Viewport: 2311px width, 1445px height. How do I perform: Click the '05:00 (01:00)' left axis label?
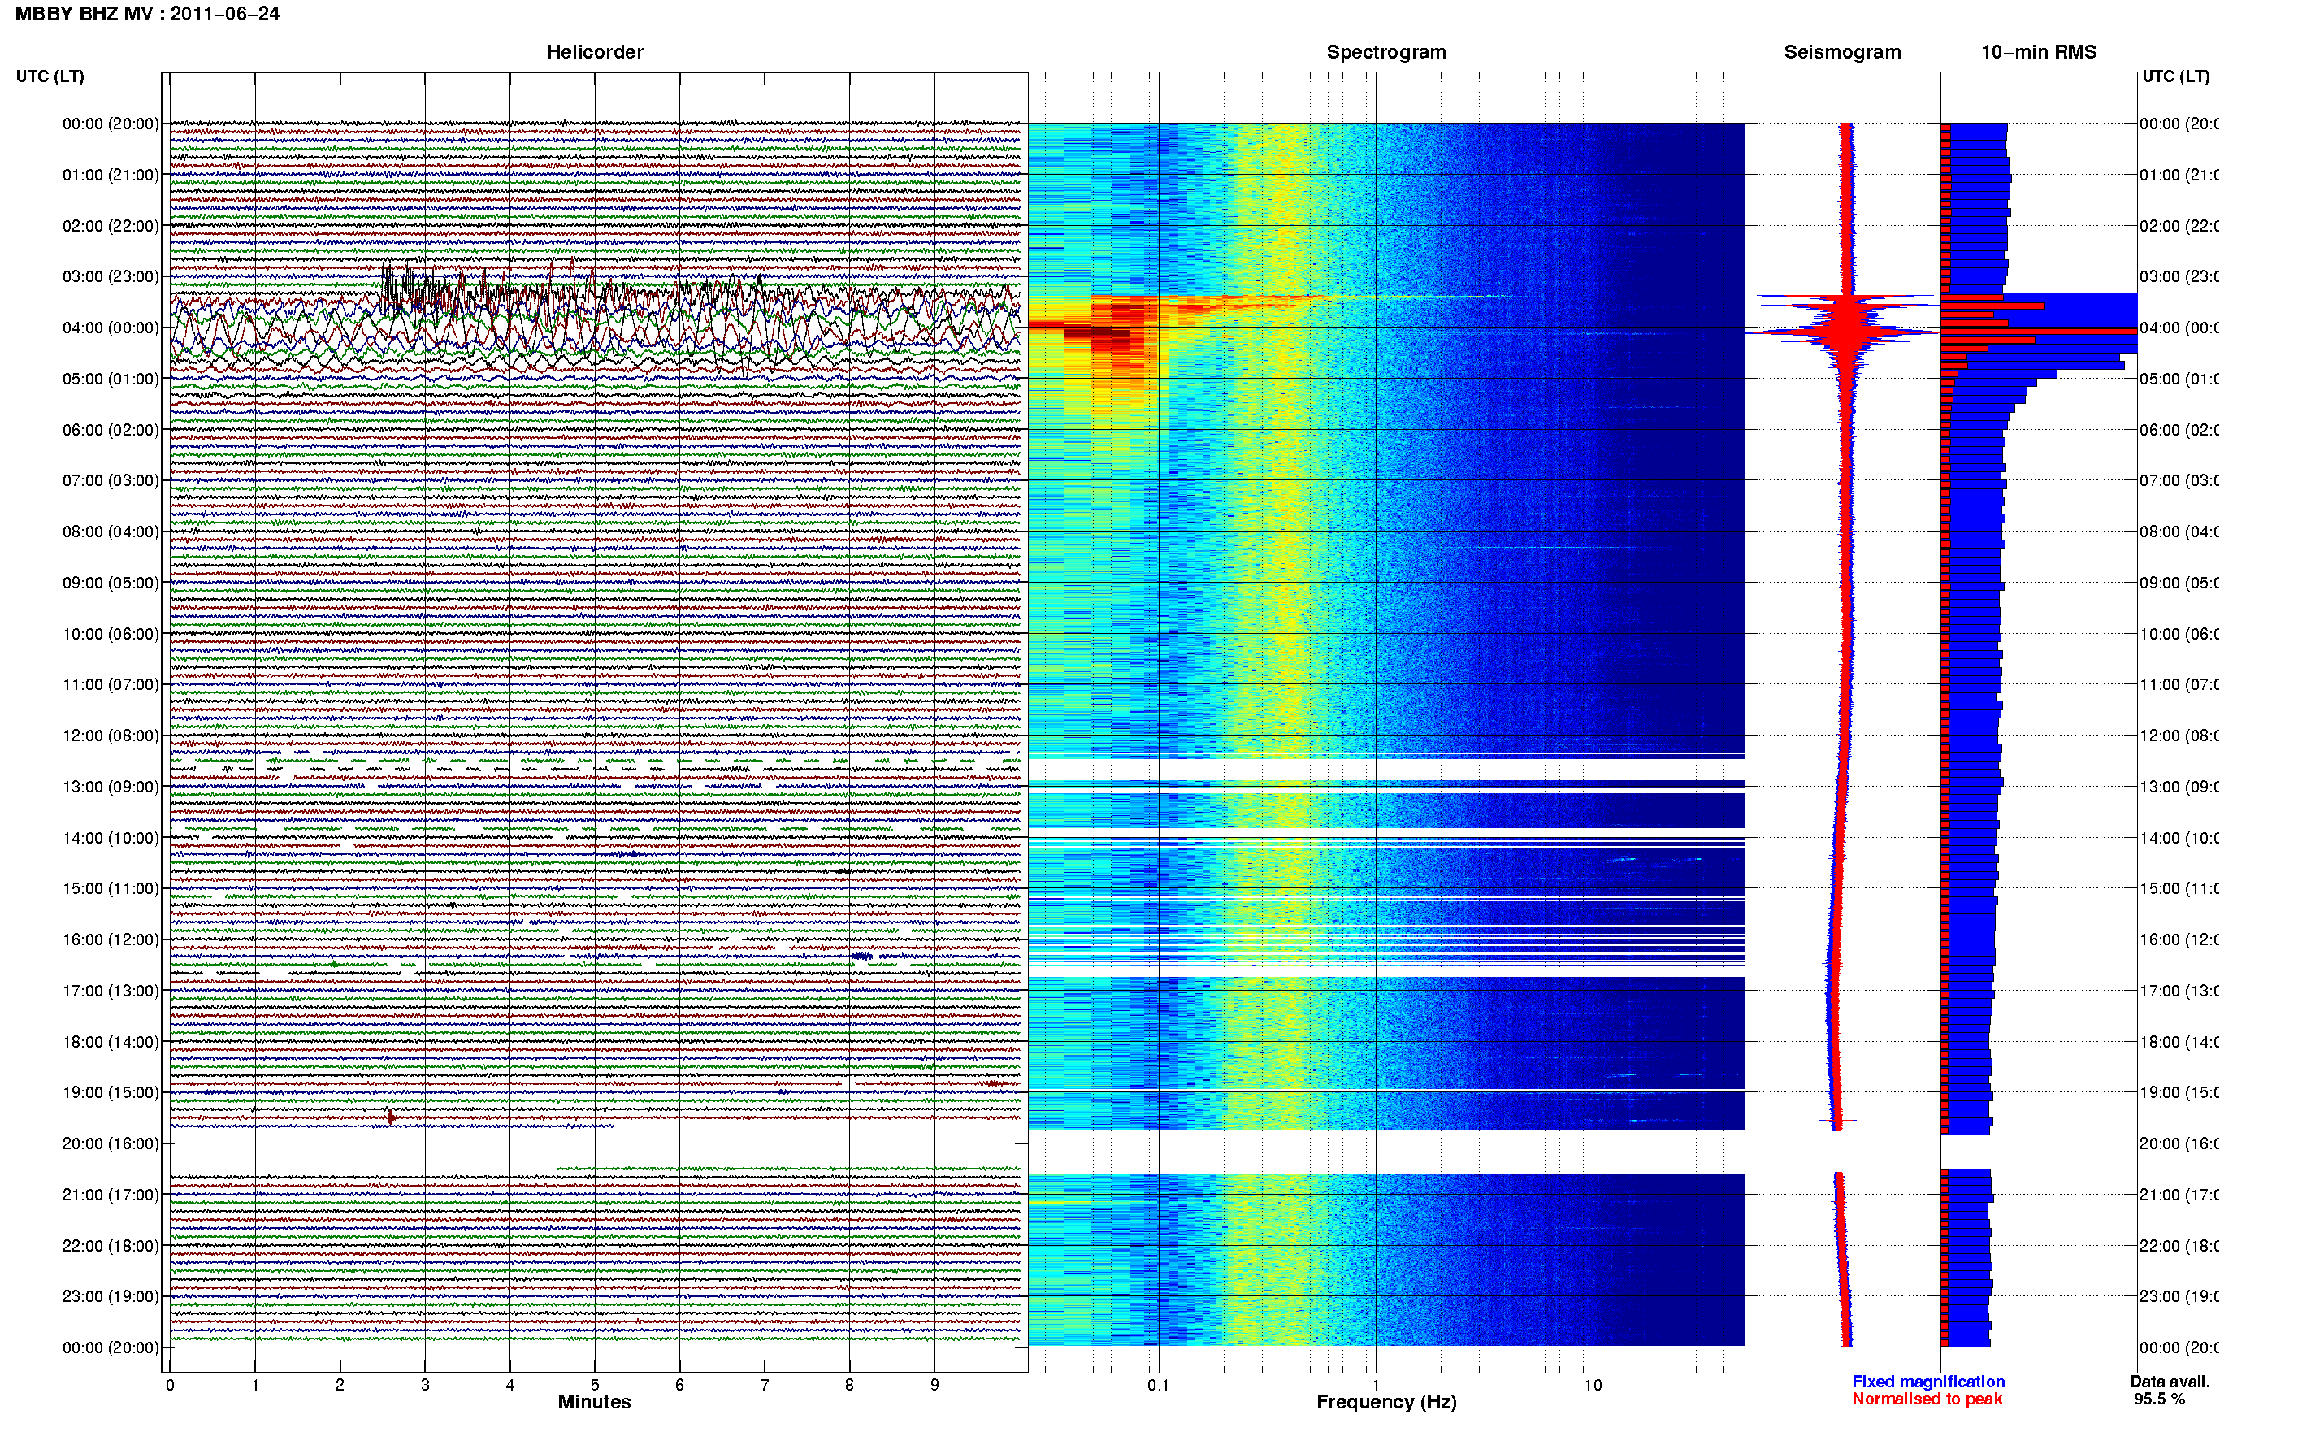pyautogui.click(x=111, y=379)
